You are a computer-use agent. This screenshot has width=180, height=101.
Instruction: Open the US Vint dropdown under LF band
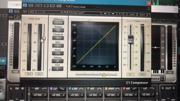(57, 95)
